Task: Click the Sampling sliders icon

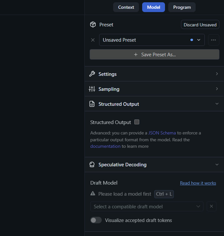Action: [x=92, y=89]
